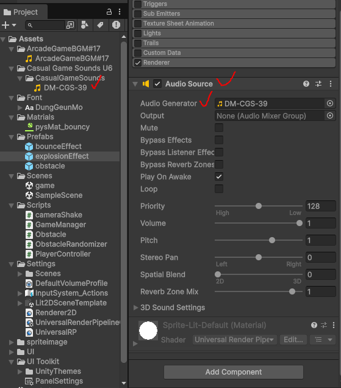Viewport: 341px width, 388px height.
Task: Select the explosionEffect prefab row
Action: coord(60,156)
